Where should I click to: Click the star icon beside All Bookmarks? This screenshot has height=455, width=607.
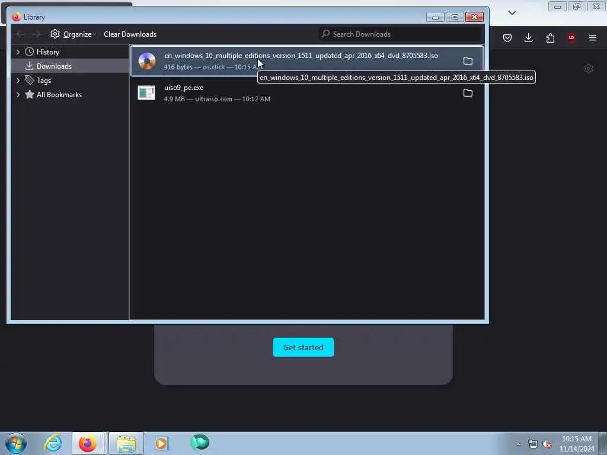pyautogui.click(x=30, y=94)
